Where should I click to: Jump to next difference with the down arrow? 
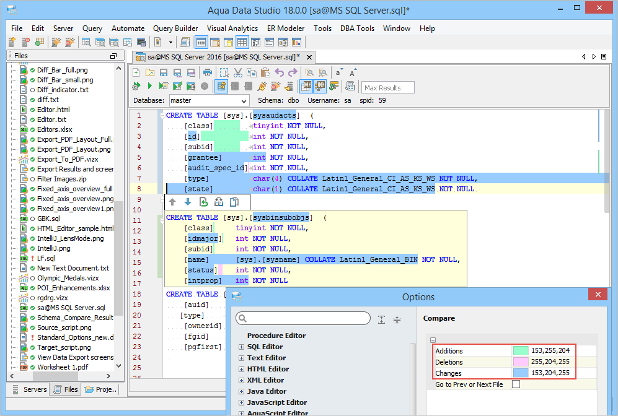tap(188, 202)
